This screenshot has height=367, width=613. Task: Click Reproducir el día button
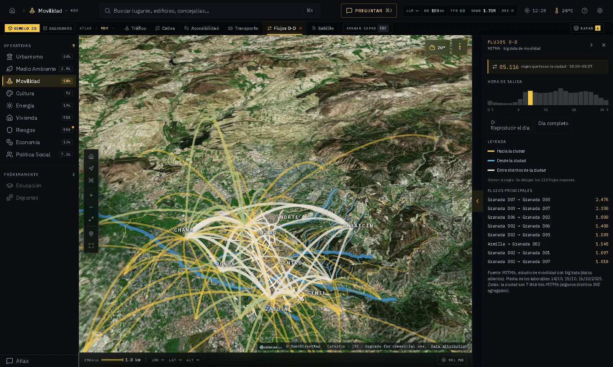pyautogui.click(x=510, y=125)
